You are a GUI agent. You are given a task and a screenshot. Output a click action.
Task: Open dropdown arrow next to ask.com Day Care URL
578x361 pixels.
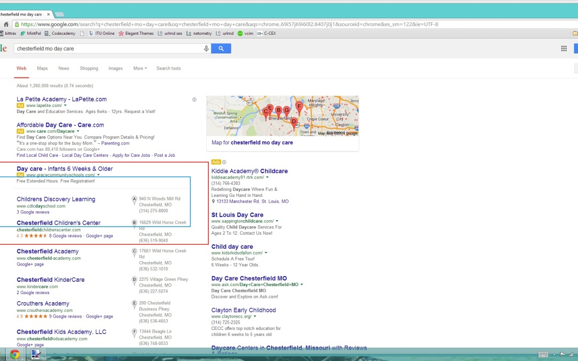301,285
